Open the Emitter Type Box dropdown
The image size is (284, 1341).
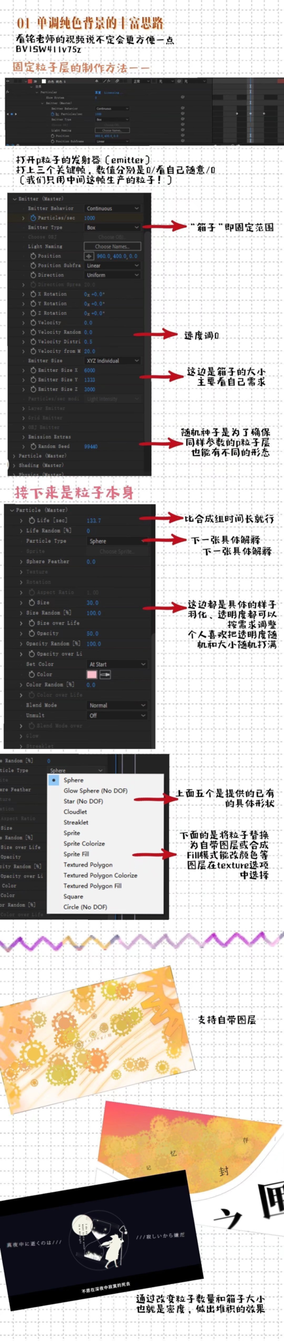[112, 228]
